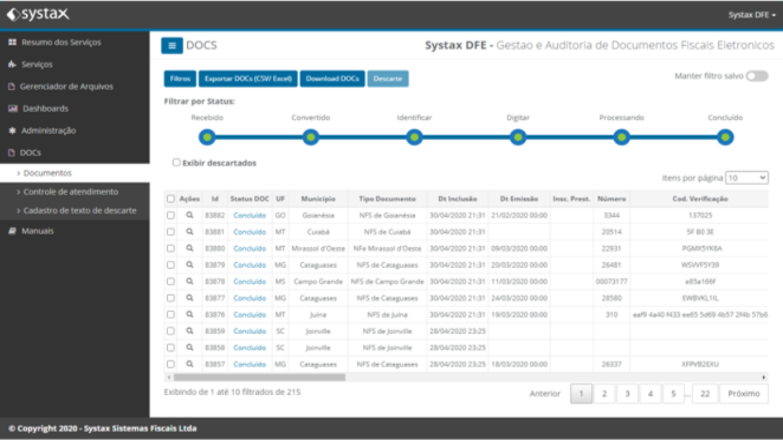
Task: Open magnifier action for row 83880
Action: (x=190, y=248)
